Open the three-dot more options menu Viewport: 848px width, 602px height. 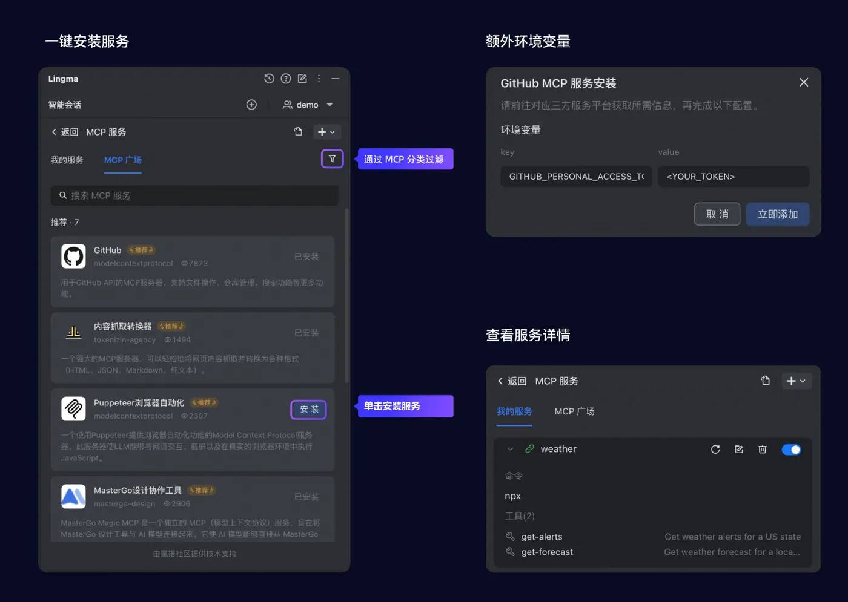click(319, 79)
